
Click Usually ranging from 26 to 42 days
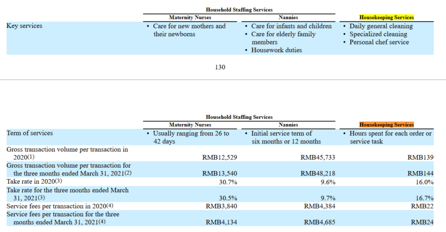pos(190,137)
